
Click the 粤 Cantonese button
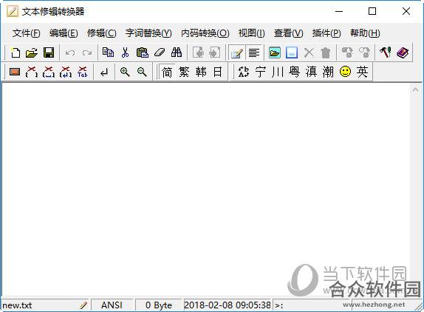(294, 72)
